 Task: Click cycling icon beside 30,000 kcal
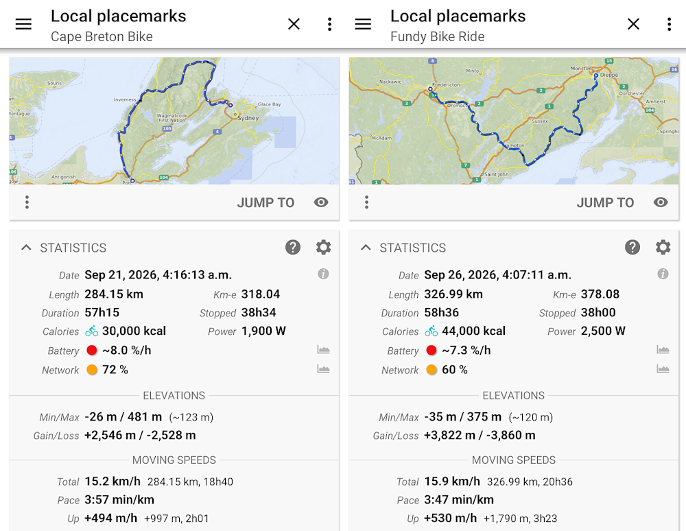(x=91, y=331)
